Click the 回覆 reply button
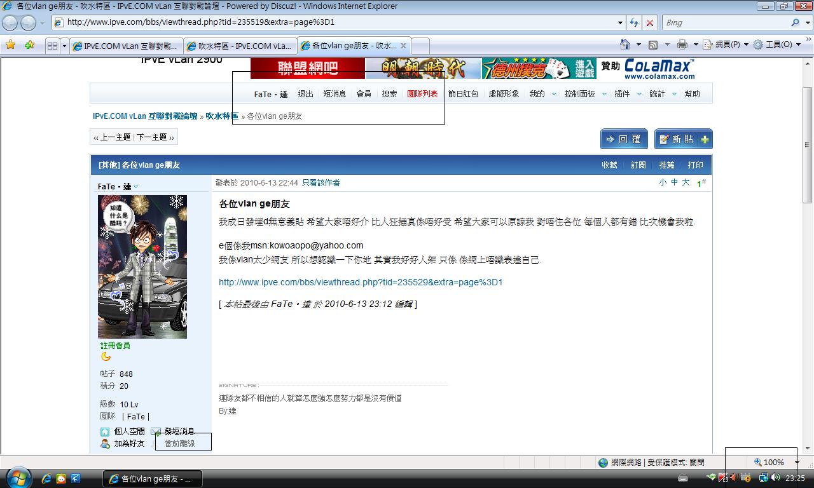This screenshot has height=488, width=814. (x=624, y=139)
